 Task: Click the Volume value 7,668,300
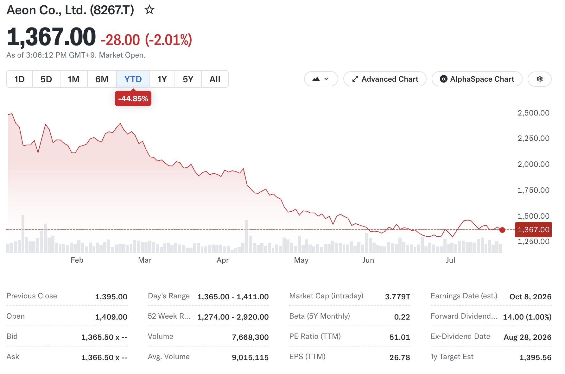(250, 337)
